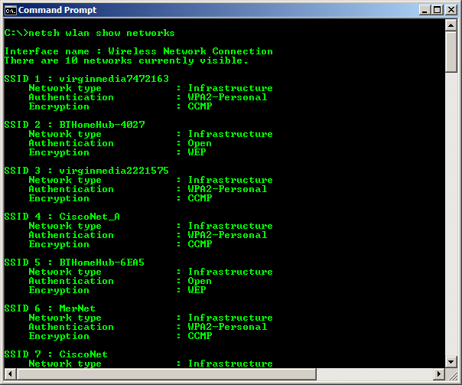462x385 pixels.
Task: Click CCMP encryption value under MerNet
Action: pyautogui.click(x=200, y=336)
